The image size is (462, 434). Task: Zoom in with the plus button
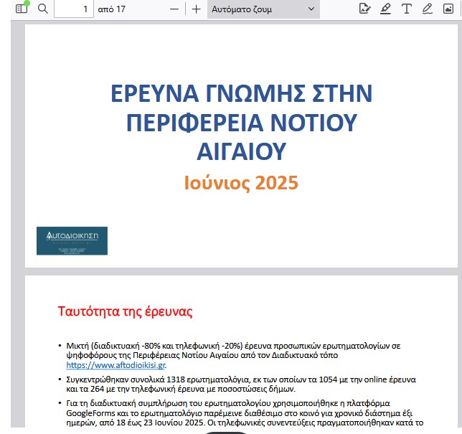point(197,9)
